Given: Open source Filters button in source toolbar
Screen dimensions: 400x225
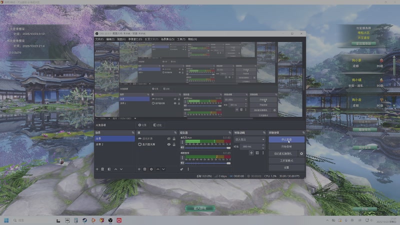Looking at the screenshot, I should pyautogui.click(x=157, y=125).
